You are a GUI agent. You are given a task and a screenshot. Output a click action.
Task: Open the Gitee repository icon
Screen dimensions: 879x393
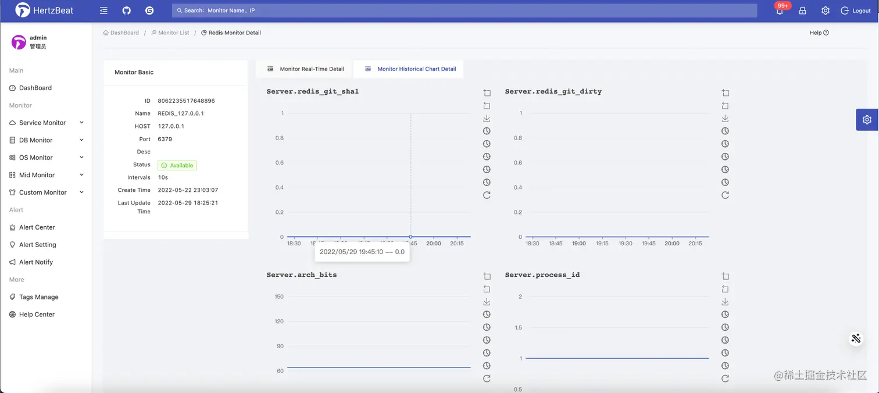coord(149,10)
